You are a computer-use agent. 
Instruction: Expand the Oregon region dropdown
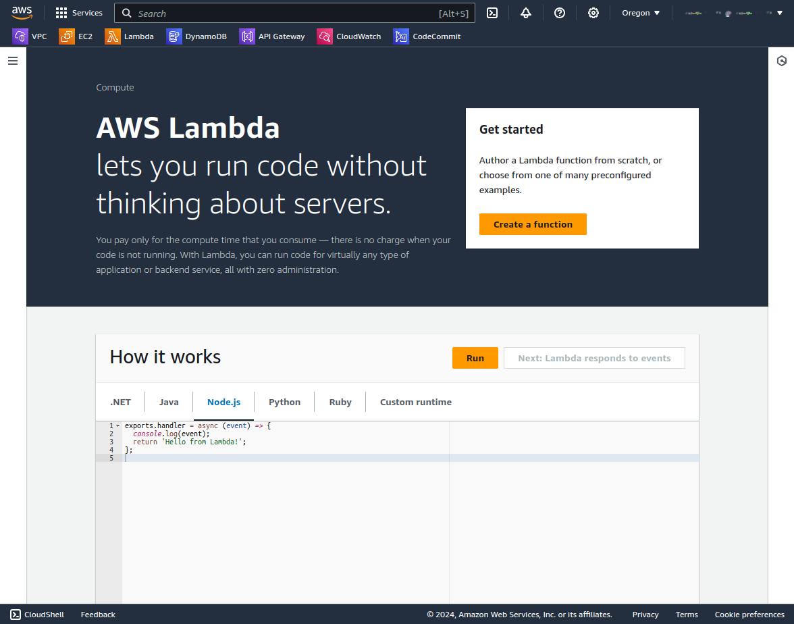pos(641,14)
